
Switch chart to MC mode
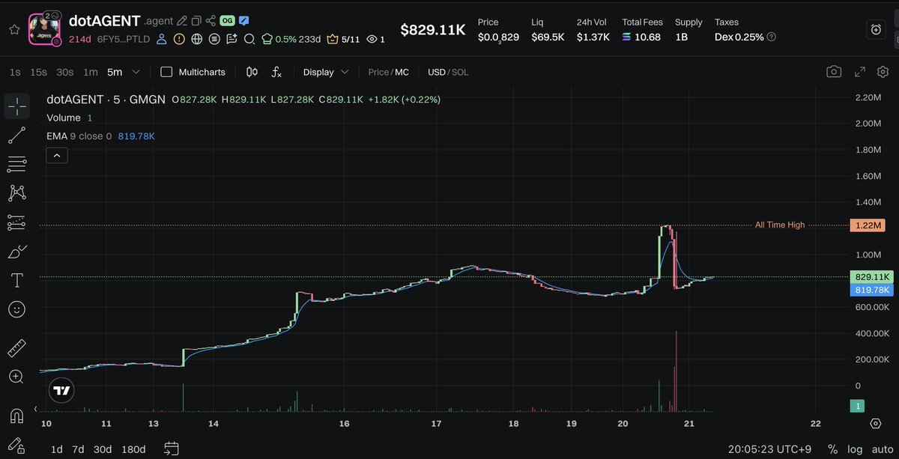tap(402, 72)
